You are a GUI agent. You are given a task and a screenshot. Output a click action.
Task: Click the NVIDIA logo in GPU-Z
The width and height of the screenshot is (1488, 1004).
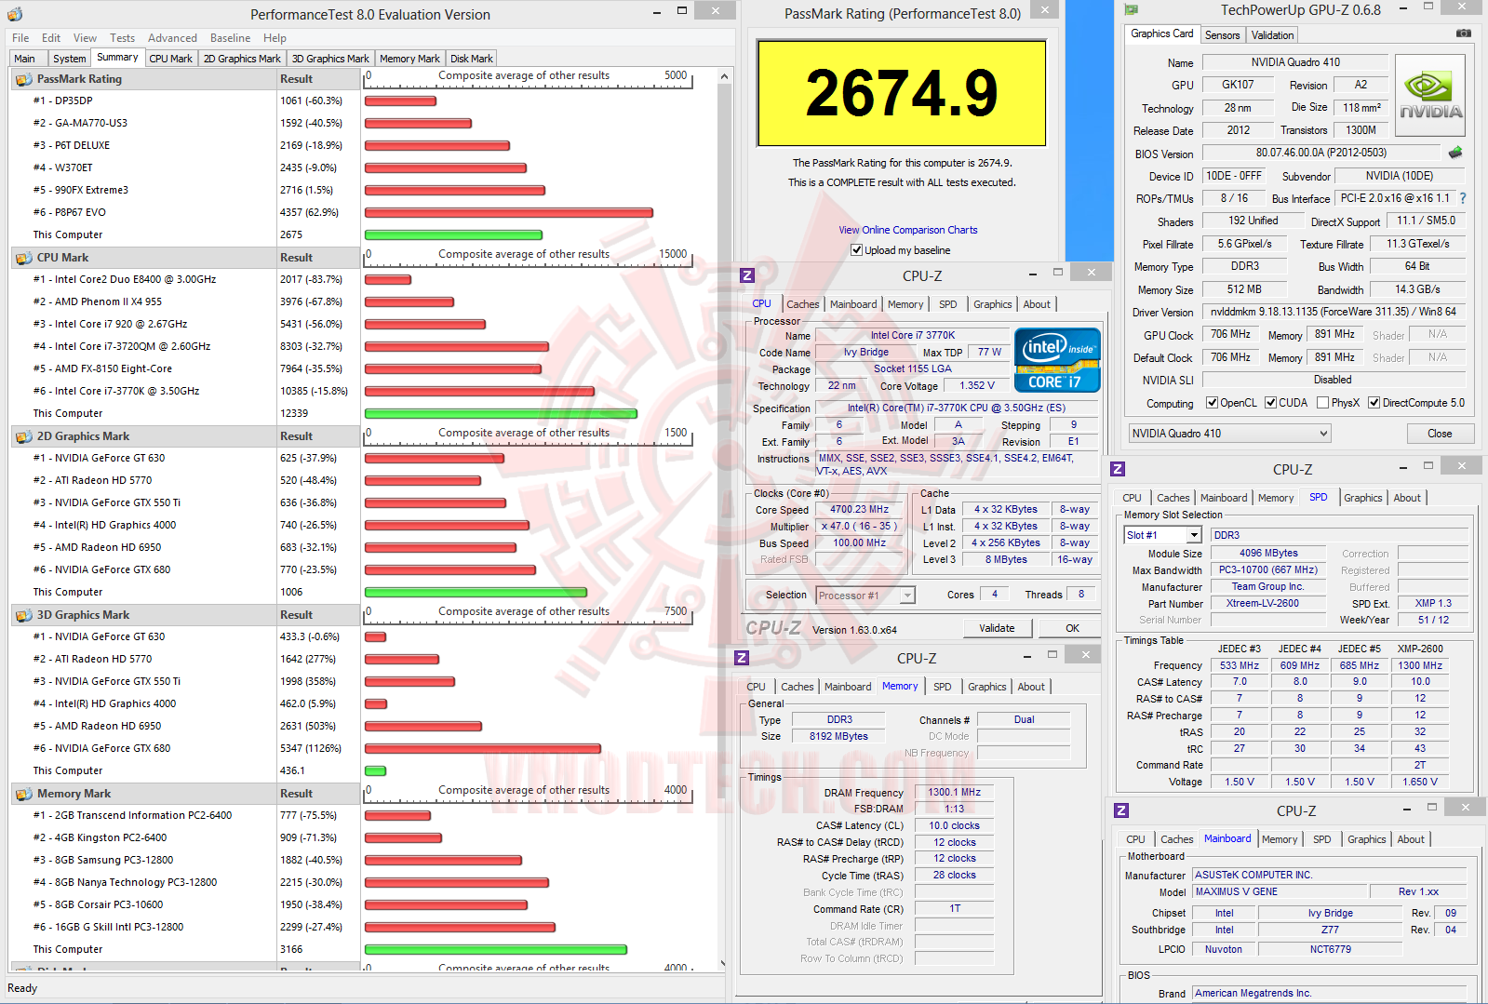point(1430,96)
